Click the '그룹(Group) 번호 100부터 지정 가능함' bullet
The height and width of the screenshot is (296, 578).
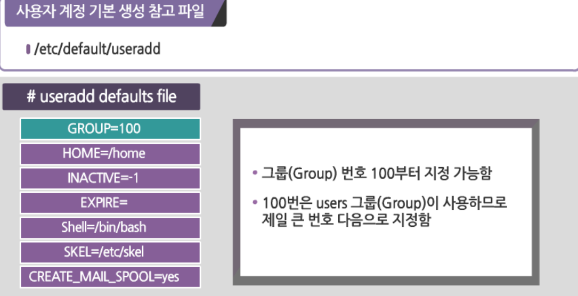(376, 172)
